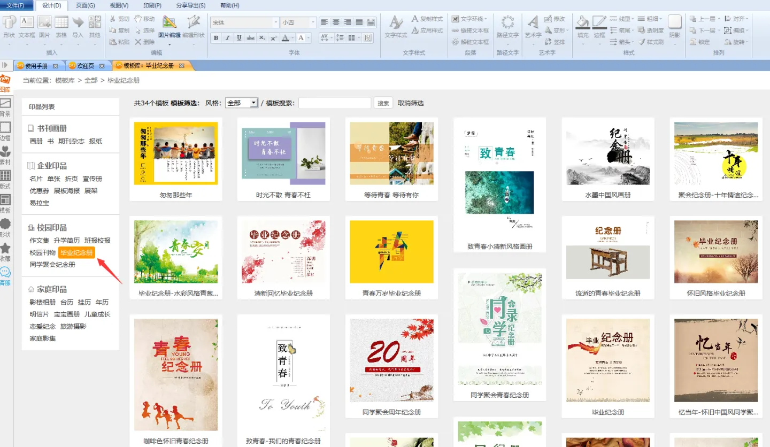
Task: Toggle bold text formatting
Action: [x=216, y=38]
